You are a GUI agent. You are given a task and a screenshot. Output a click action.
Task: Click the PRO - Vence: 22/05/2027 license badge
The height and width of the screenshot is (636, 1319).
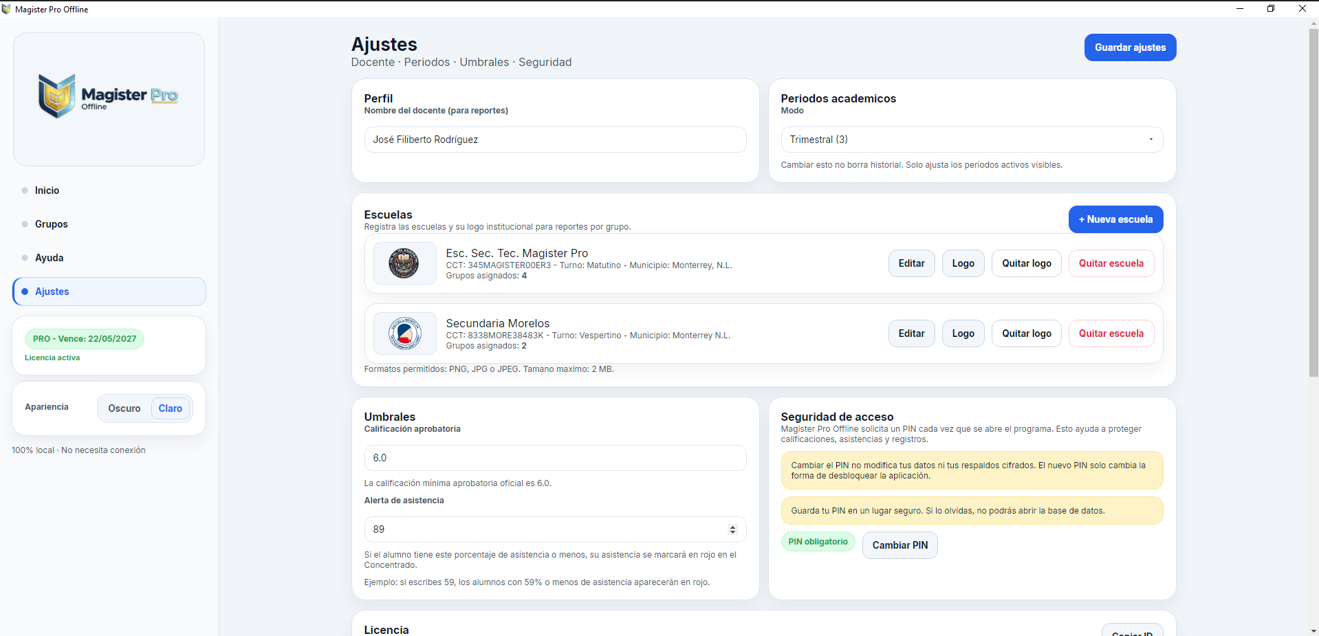tap(85, 339)
